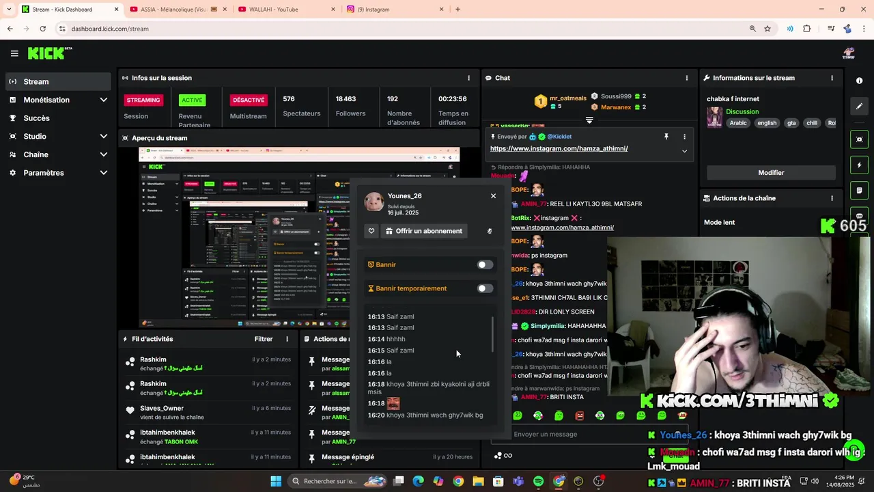Click the screen capture icon in the right toolbar
This screenshot has height=492, width=874.
tap(859, 139)
